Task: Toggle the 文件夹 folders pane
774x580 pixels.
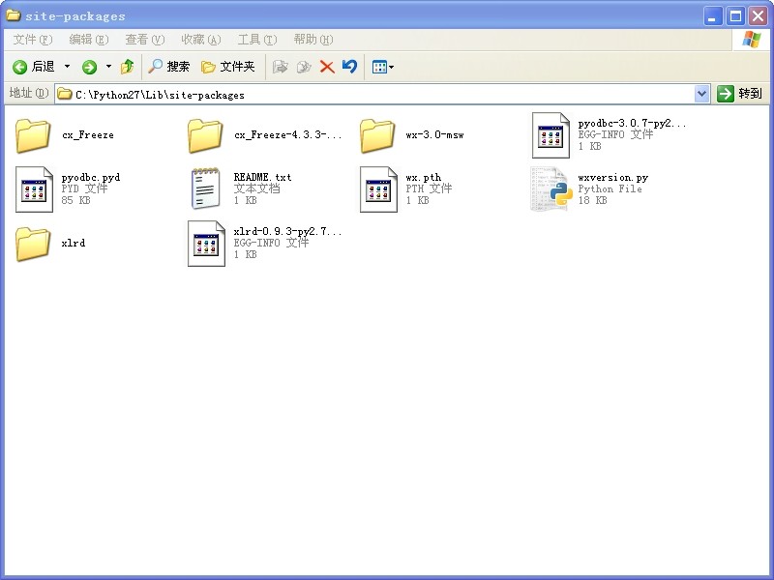Action: [228, 66]
